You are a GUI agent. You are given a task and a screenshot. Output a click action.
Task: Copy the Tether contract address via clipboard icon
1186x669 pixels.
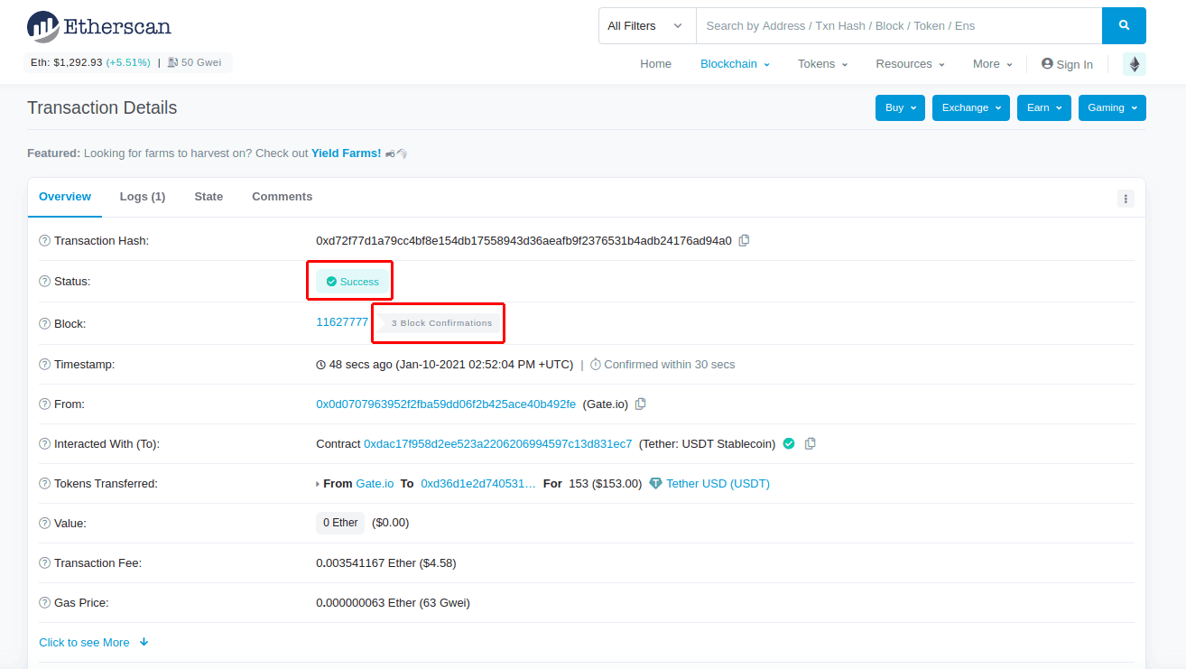coord(810,443)
